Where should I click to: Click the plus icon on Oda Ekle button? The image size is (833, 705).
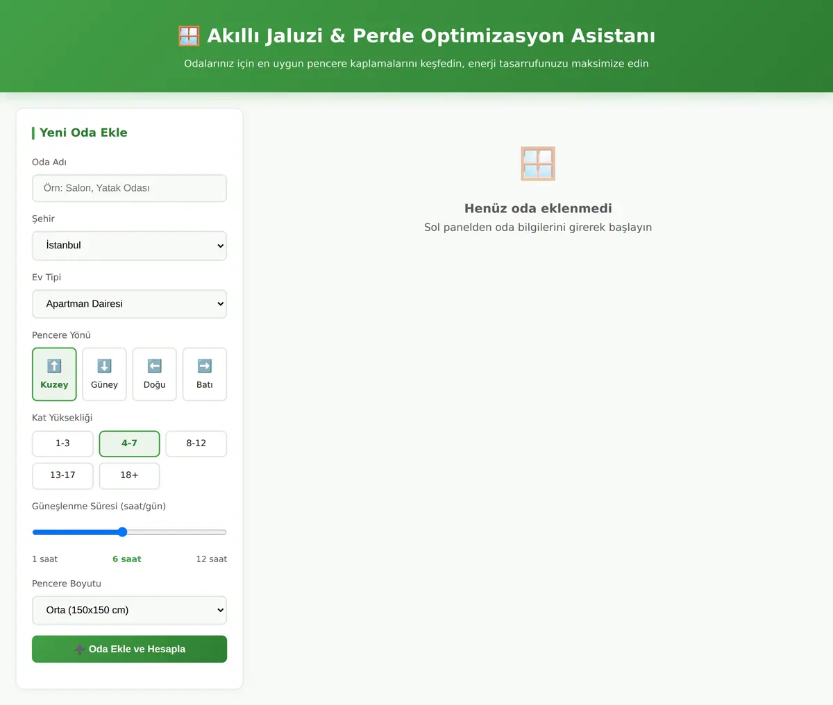(x=80, y=649)
